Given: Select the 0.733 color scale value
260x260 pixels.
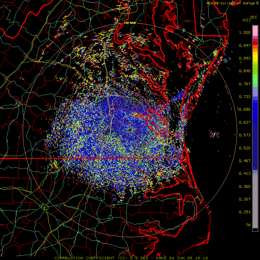Looking at the screenshot, I should 245,97.
